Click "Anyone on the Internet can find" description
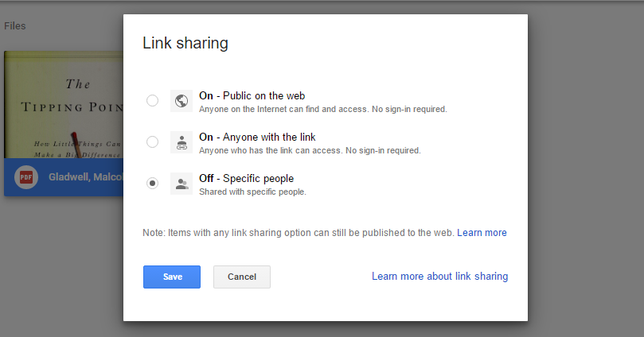The width and height of the screenshot is (644, 337). pyautogui.click(x=323, y=109)
